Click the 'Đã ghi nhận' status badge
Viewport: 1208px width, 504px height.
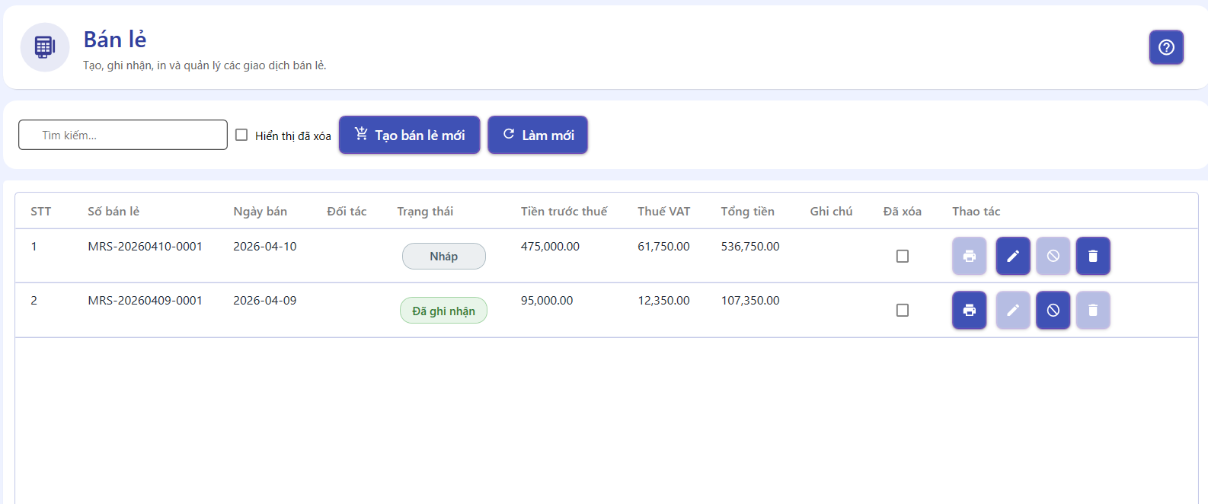point(443,311)
